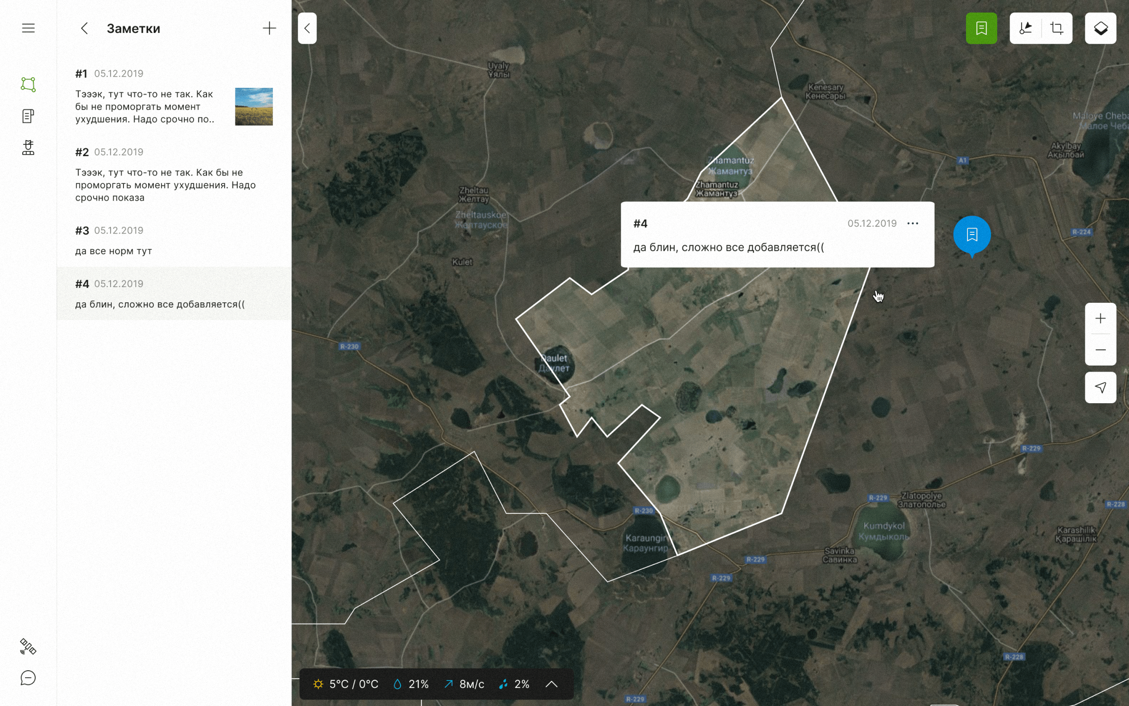
Task: Open the notes document icon in sidebar
Action: [28, 116]
